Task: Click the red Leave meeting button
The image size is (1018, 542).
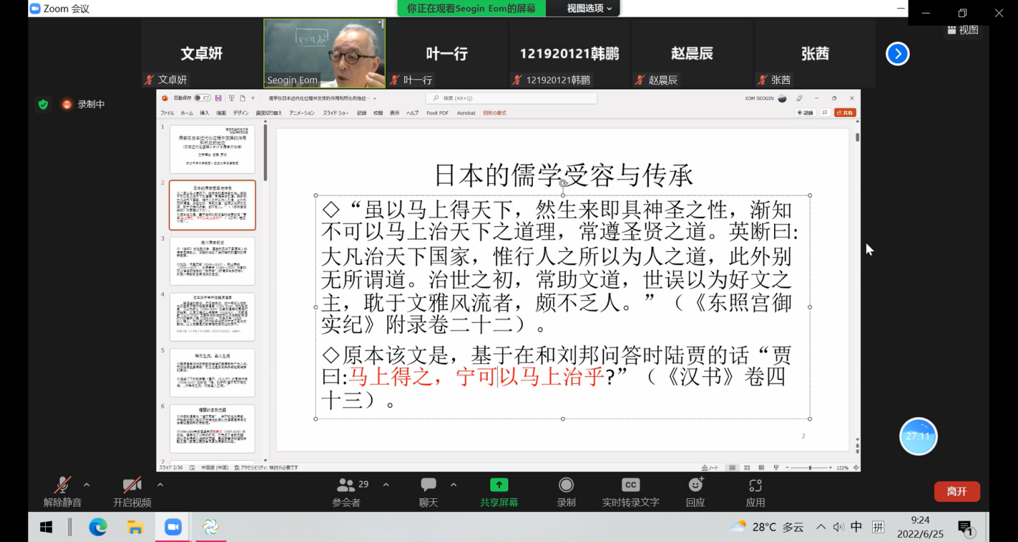Action: [956, 492]
